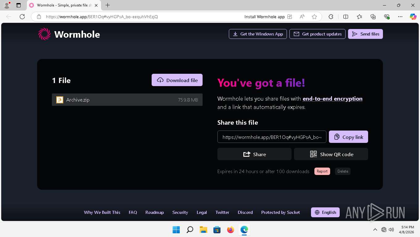Show hidden system tray icons
The height and width of the screenshot is (237, 420).
pos(375,230)
